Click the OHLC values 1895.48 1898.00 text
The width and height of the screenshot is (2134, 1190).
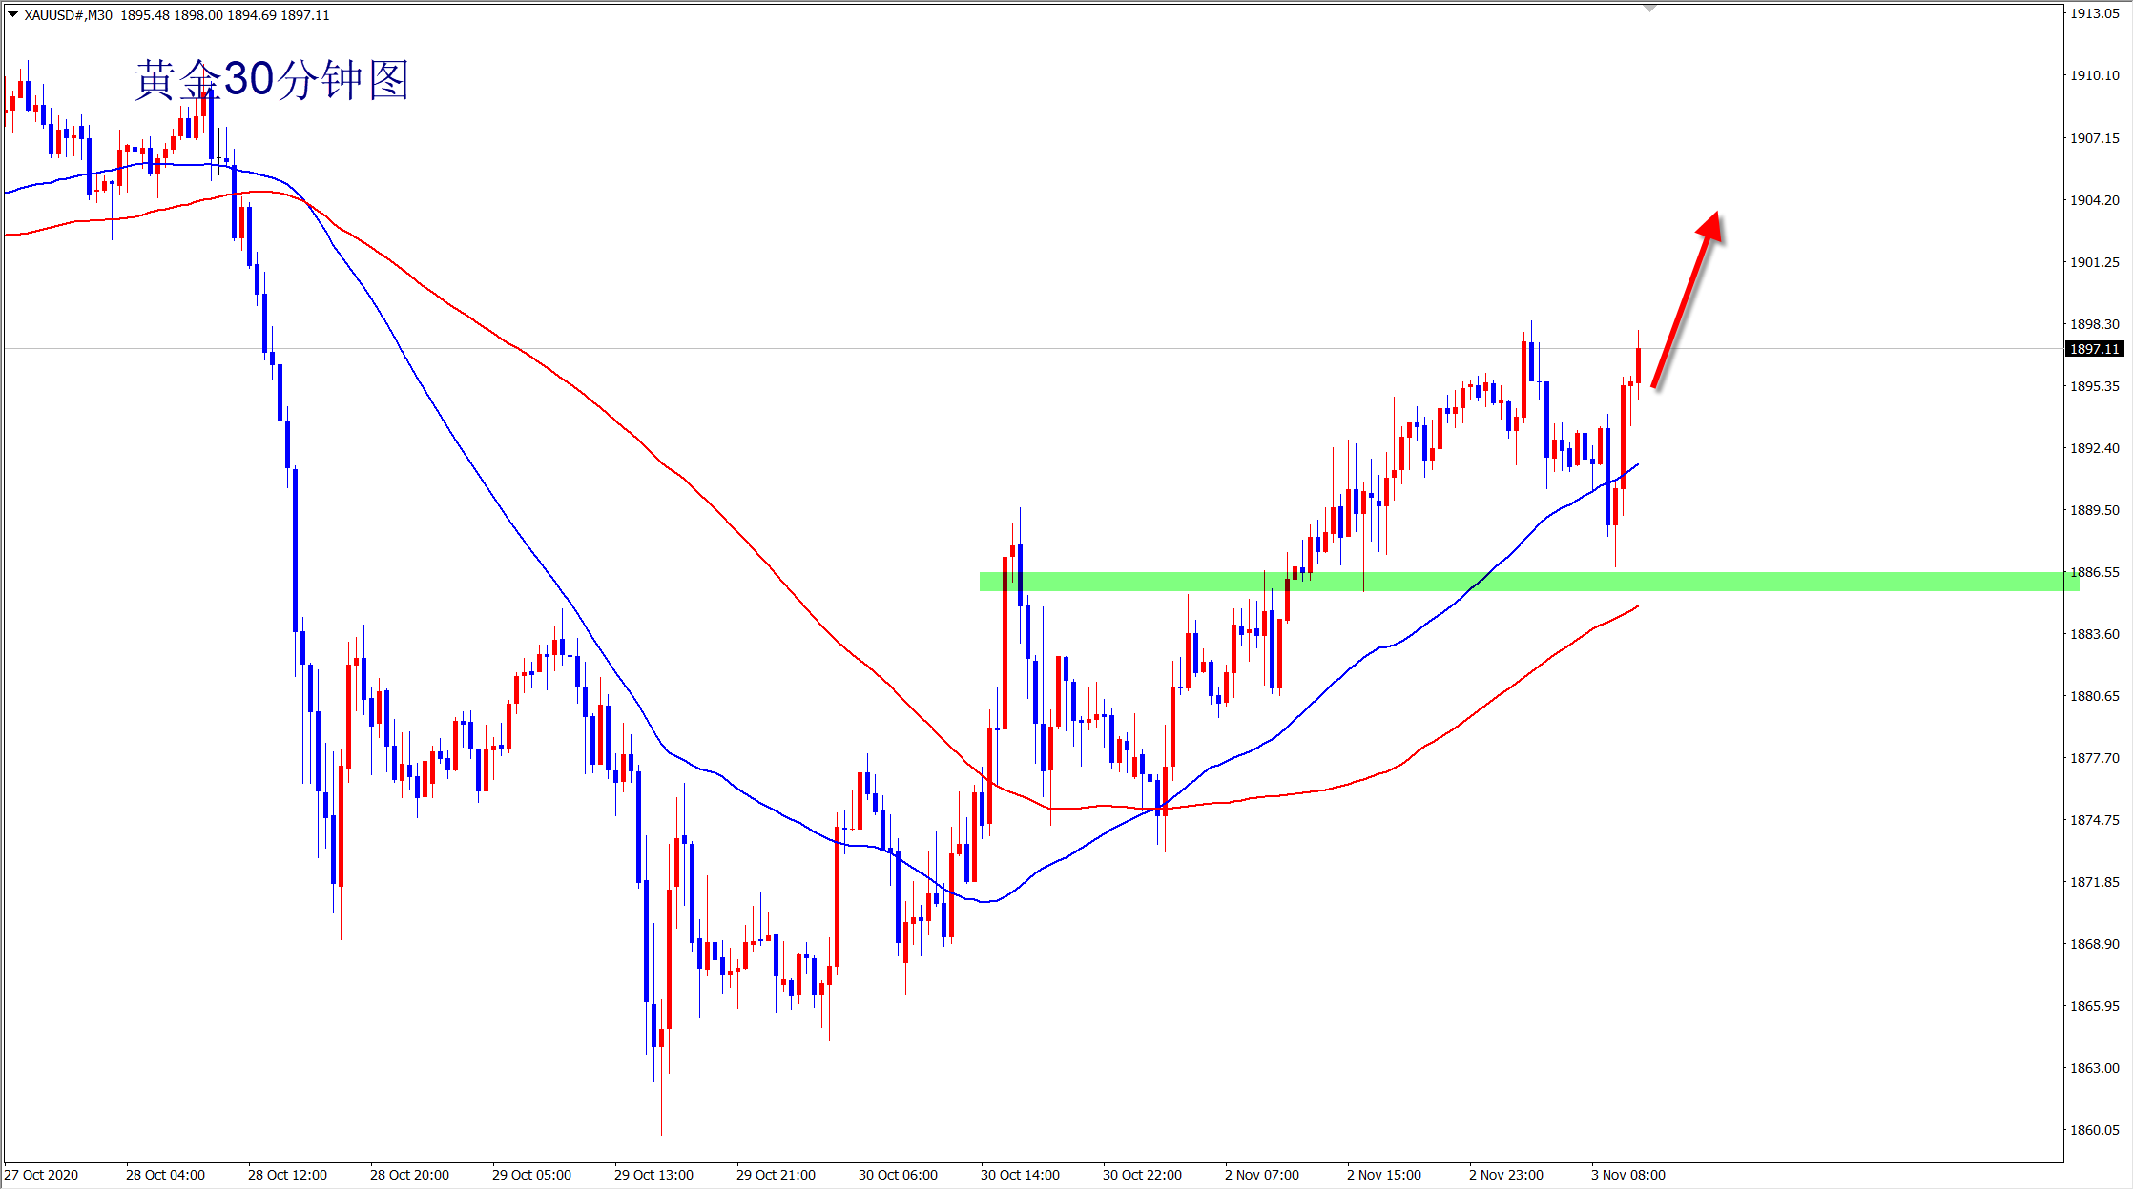point(172,15)
